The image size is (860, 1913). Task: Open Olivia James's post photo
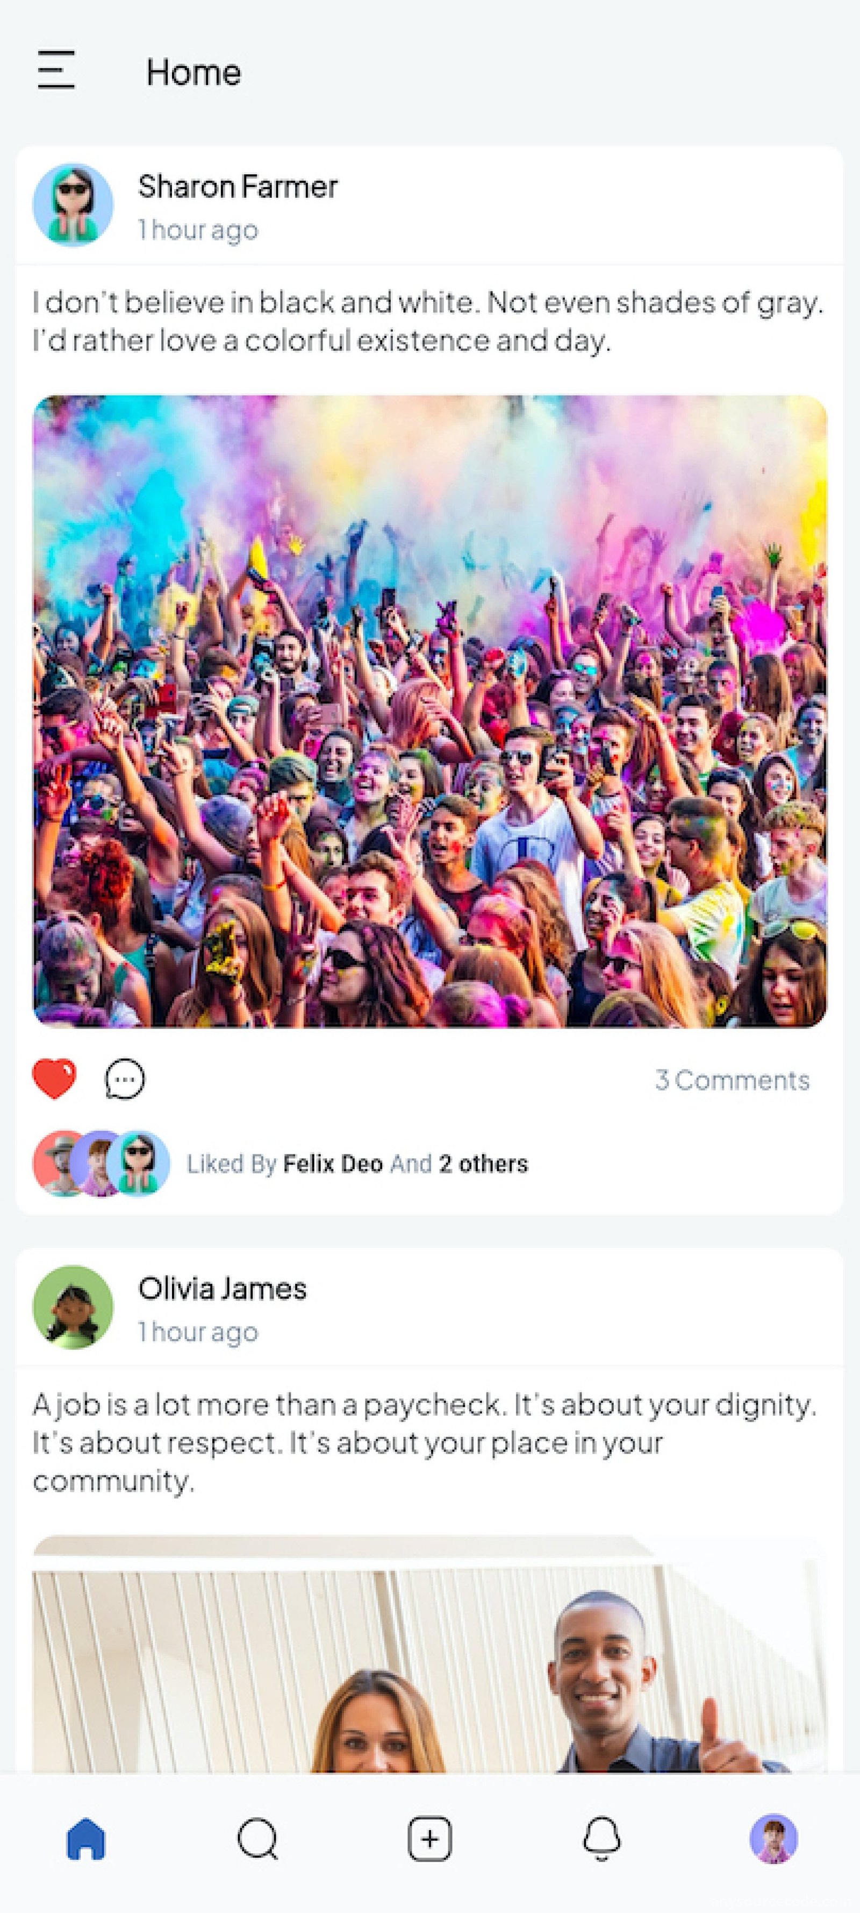(429, 1654)
